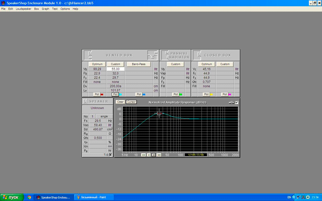Plot the band-pass response (blue)
322x201 pixels.
coord(139,94)
